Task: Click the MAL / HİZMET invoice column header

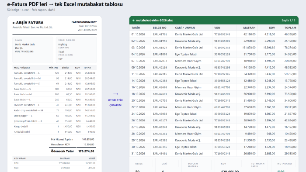Action: click(x=22, y=68)
